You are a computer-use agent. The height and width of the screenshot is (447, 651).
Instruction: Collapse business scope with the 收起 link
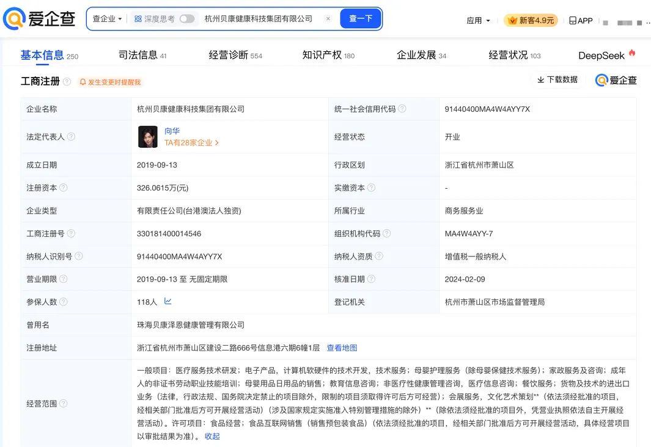pos(212,436)
